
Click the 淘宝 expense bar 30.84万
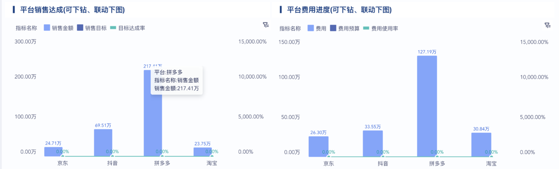(x=481, y=144)
